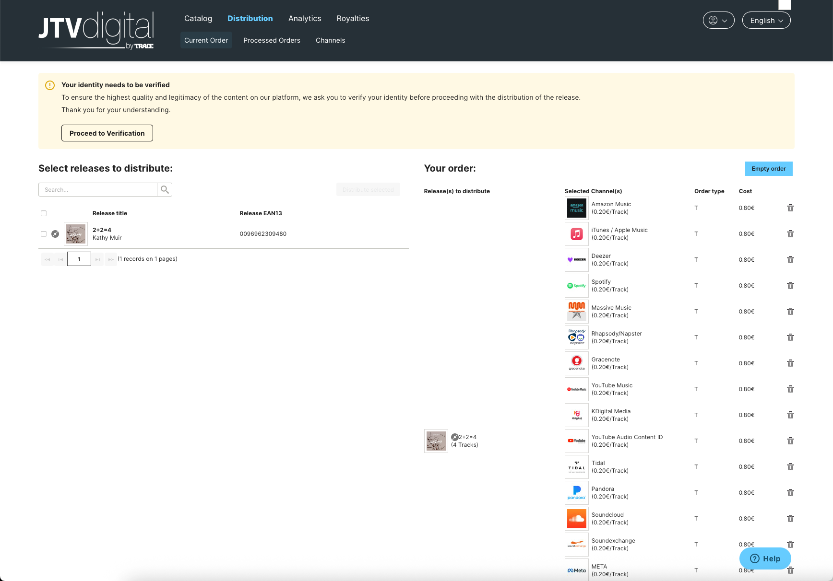This screenshot has width=833, height=581.
Task: Open the Channels tab
Action: (330, 40)
